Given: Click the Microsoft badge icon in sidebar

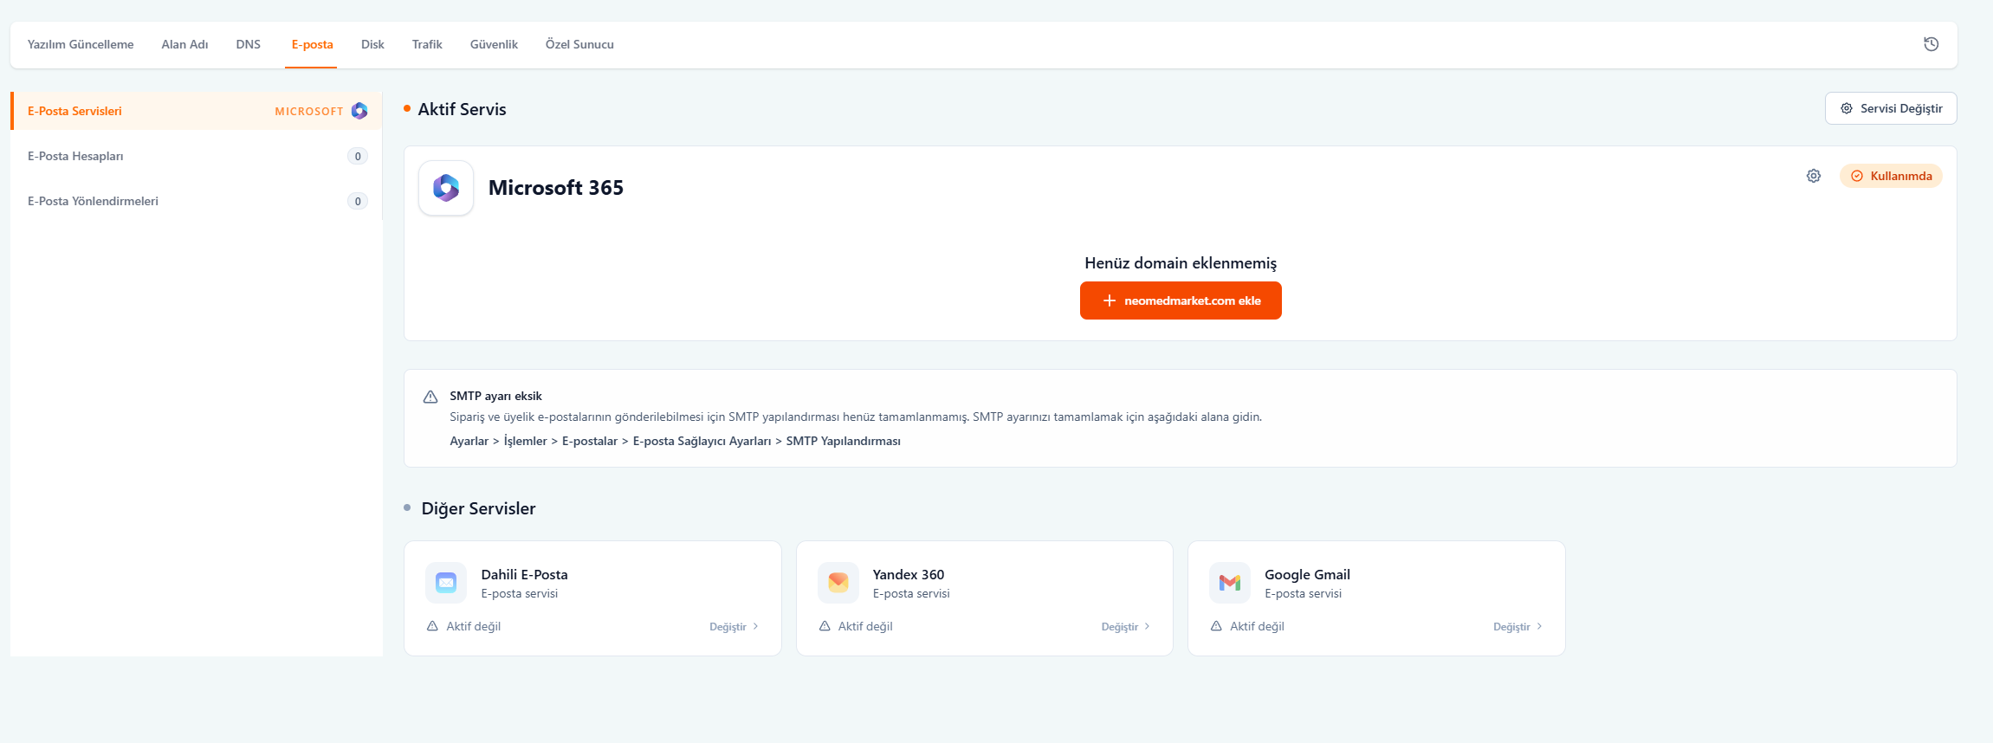Looking at the screenshot, I should tap(359, 111).
